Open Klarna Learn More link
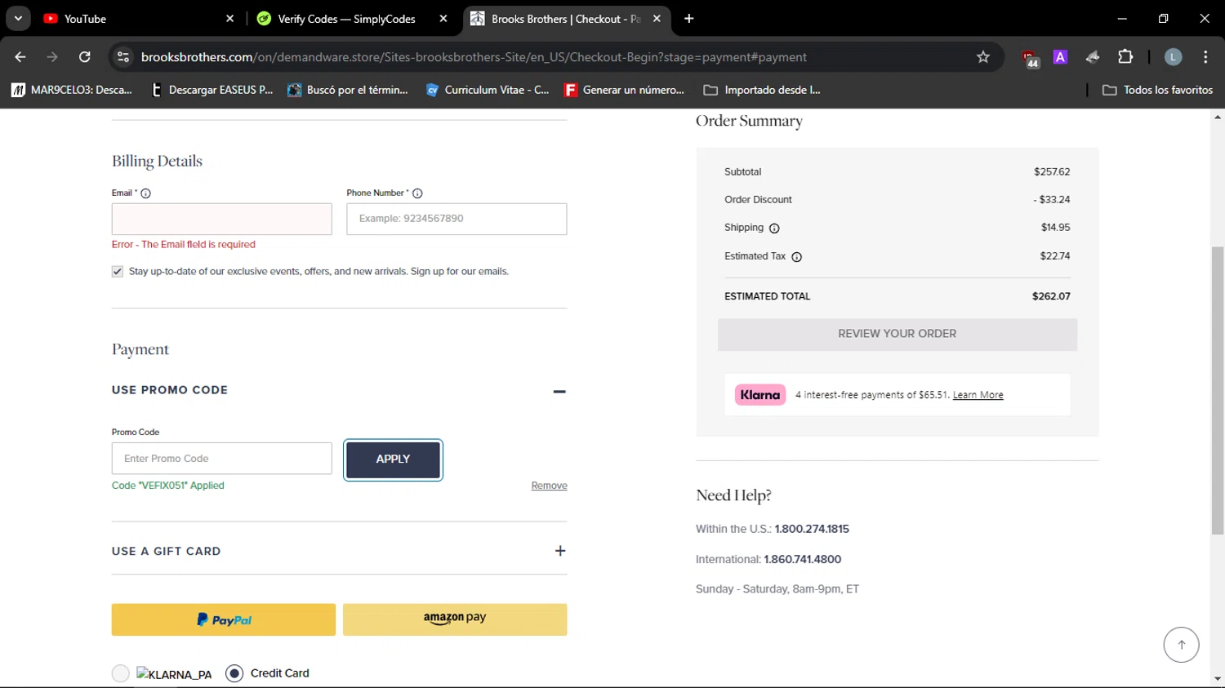1225x688 pixels. (x=978, y=395)
